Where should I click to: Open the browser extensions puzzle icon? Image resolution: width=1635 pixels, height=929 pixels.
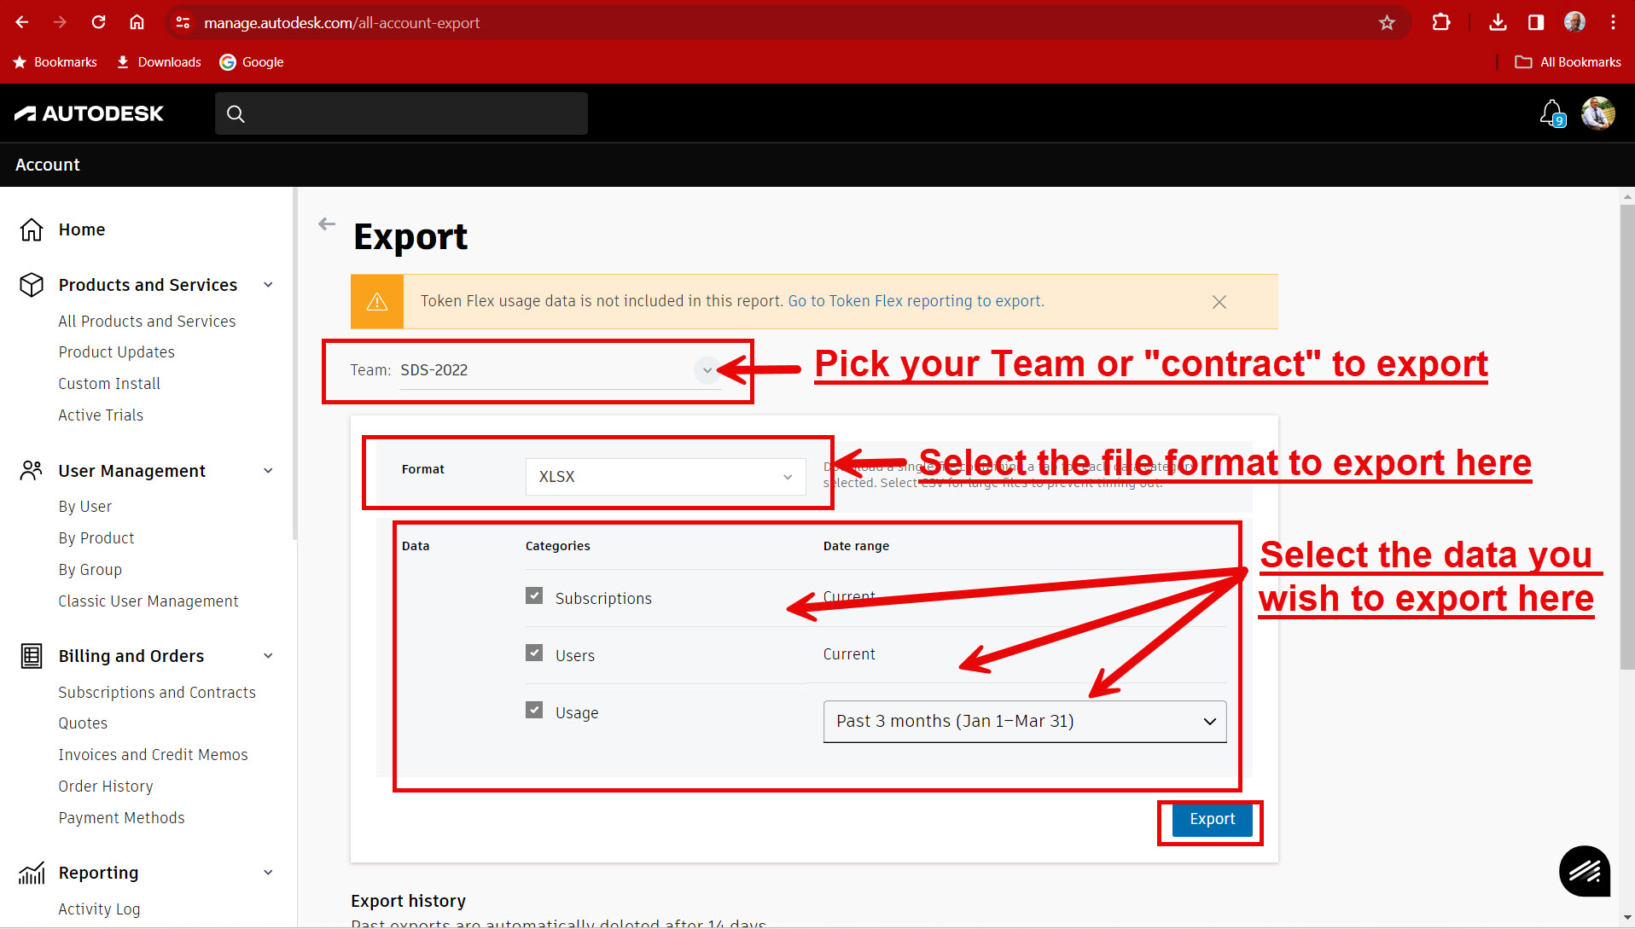pyautogui.click(x=1441, y=23)
